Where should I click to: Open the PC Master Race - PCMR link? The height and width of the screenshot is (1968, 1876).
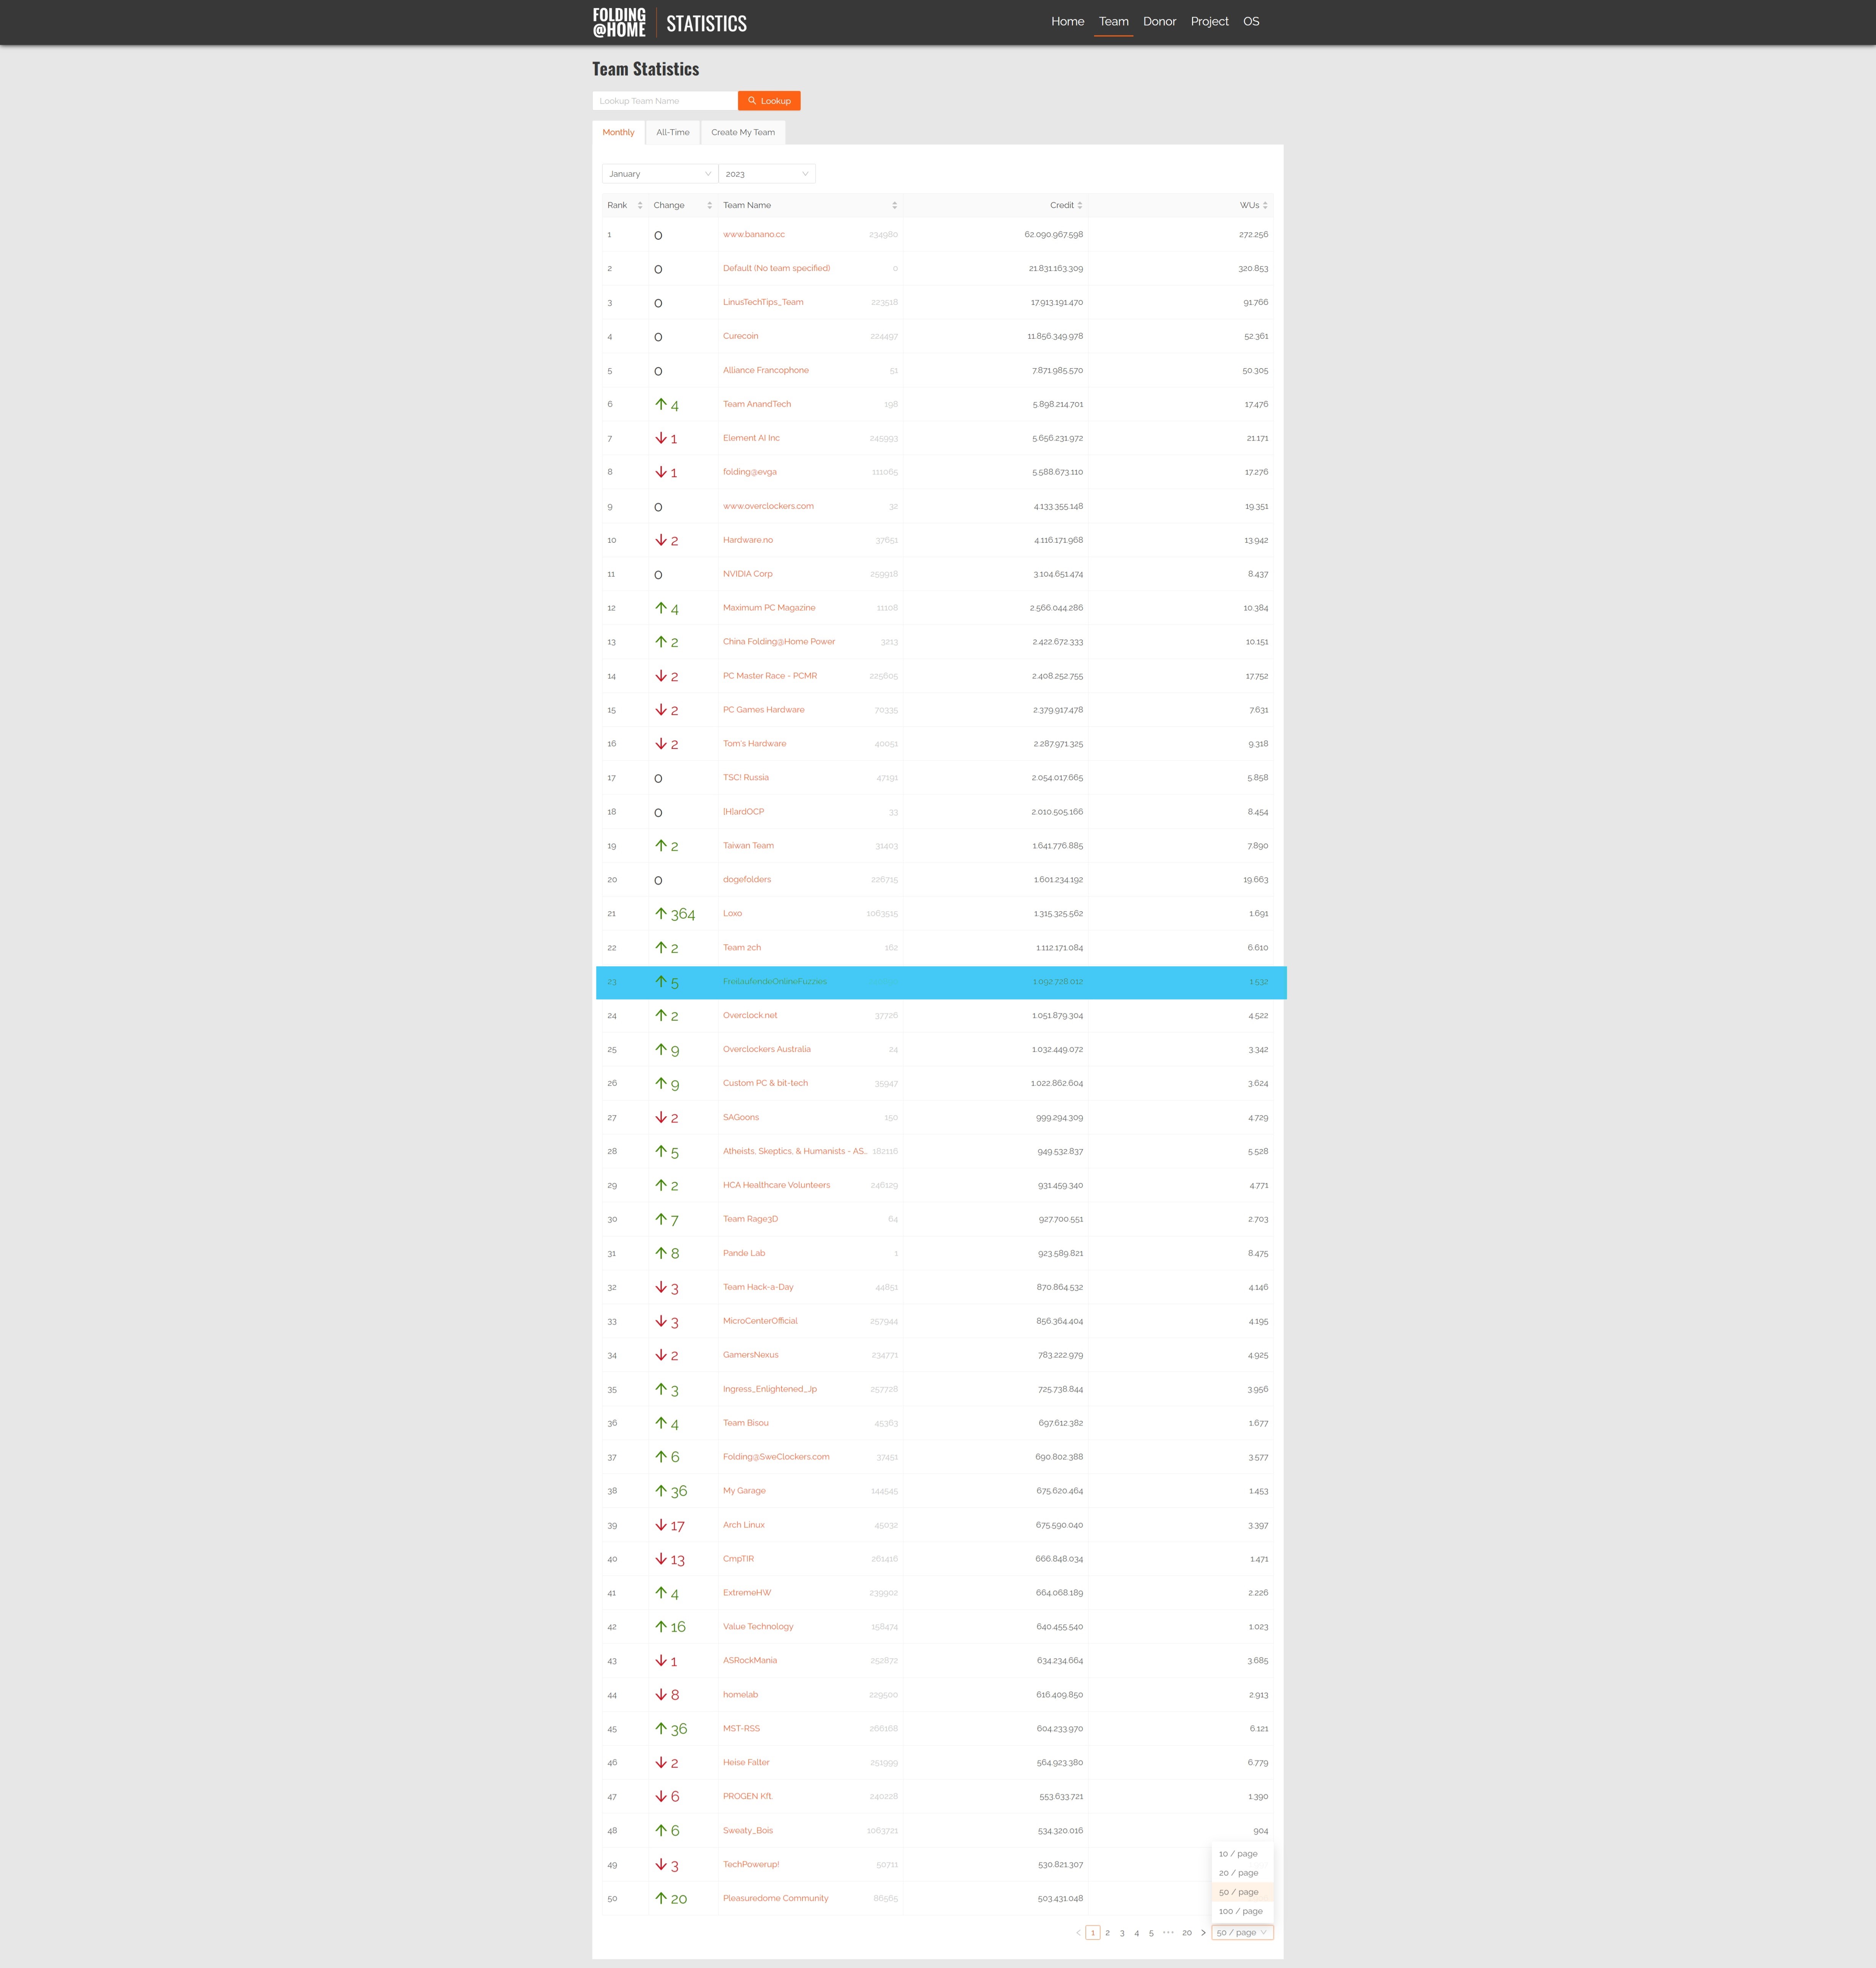pos(770,676)
